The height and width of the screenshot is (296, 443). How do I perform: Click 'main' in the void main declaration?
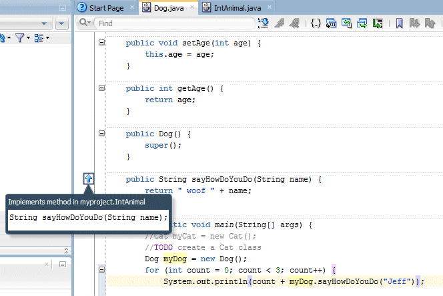tap(225, 225)
